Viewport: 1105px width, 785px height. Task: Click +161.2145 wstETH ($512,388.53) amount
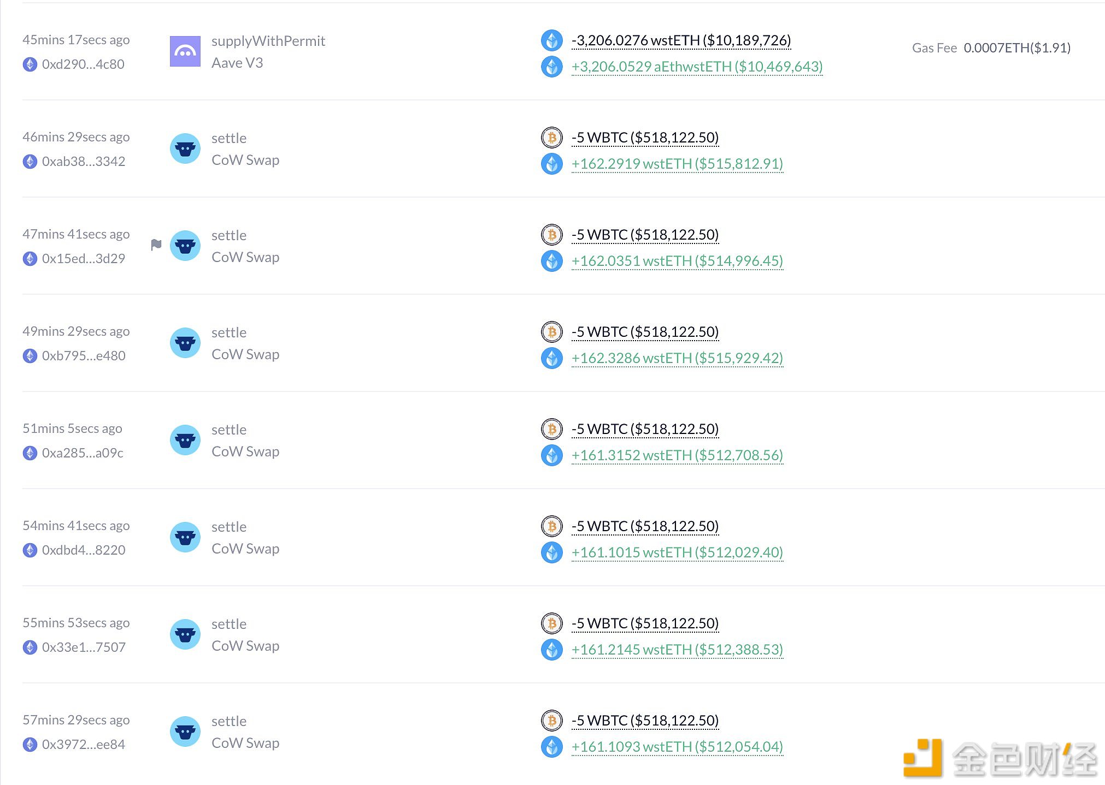pyautogui.click(x=677, y=650)
